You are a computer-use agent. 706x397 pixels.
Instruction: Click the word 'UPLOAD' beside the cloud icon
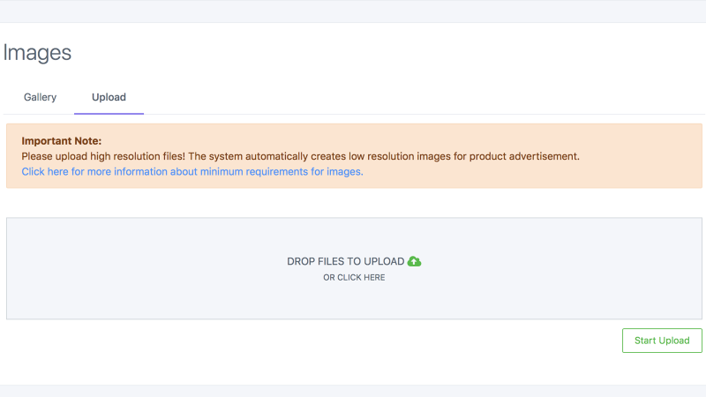tap(384, 261)
